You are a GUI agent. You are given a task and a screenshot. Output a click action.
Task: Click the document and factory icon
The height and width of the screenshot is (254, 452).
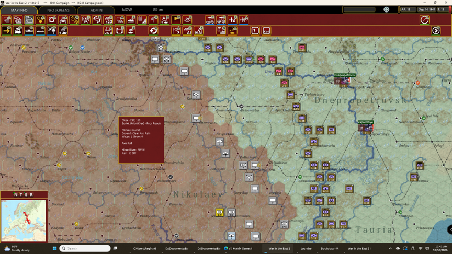point(221,30)
